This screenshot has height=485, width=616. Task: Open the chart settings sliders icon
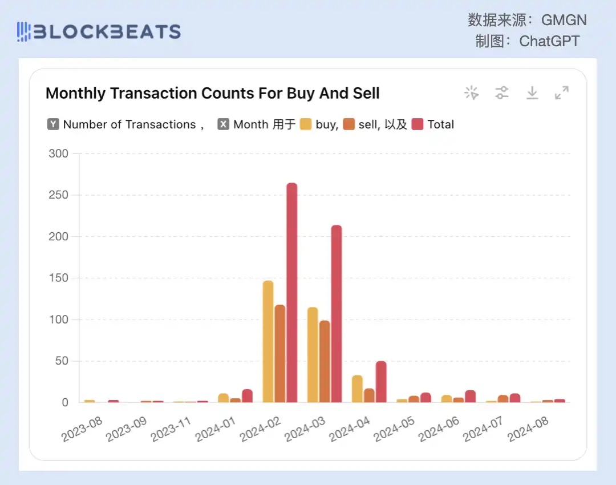tap(502, 93)
